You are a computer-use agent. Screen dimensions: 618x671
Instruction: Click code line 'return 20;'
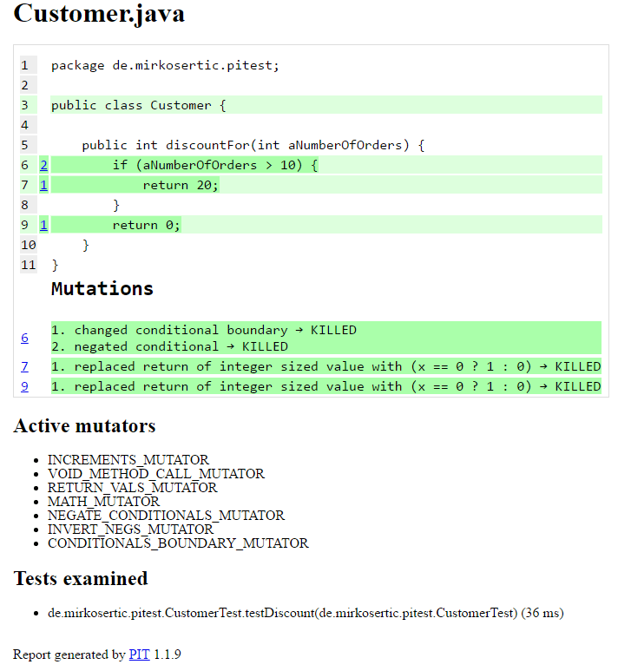click(x=181, y=185)
